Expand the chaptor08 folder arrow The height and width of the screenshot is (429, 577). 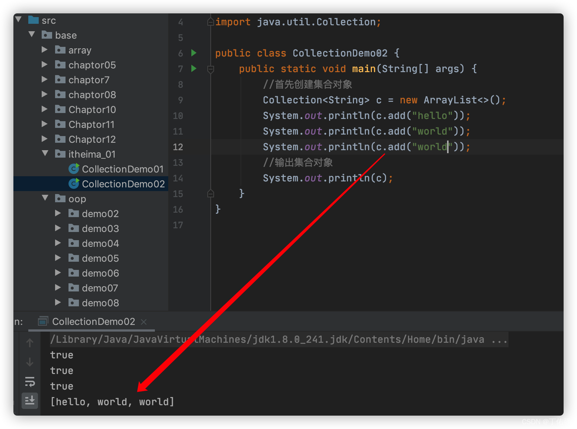45,94
